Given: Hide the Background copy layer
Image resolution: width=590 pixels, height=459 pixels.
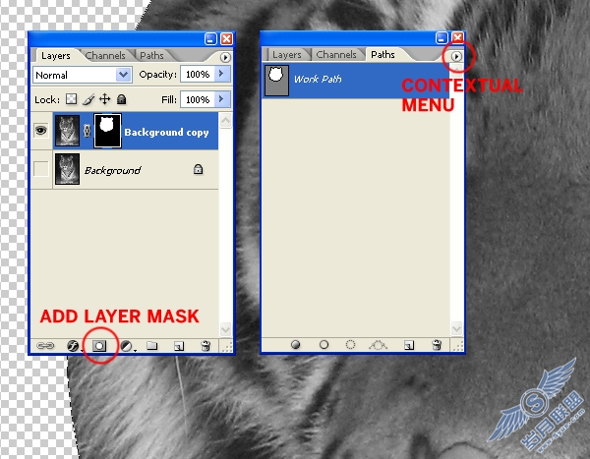Looking at the screenshot, I should click(x=41, y=130).
